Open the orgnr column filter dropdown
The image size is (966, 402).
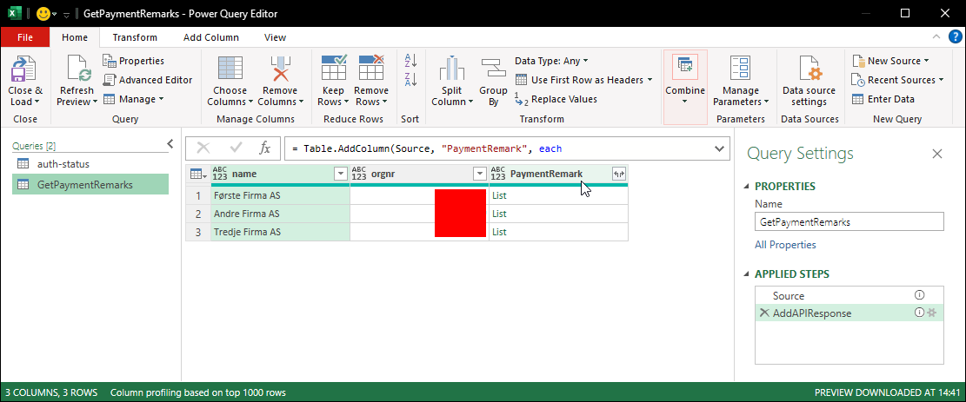(x=479, y=175)
